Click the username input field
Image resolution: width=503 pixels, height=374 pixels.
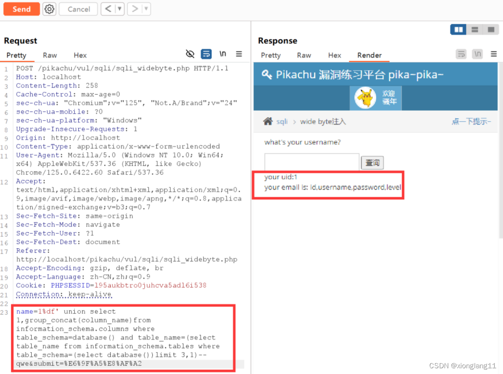coord(311,162)
